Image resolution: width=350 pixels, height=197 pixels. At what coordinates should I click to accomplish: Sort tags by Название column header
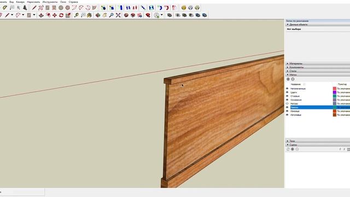pos(296,84)
